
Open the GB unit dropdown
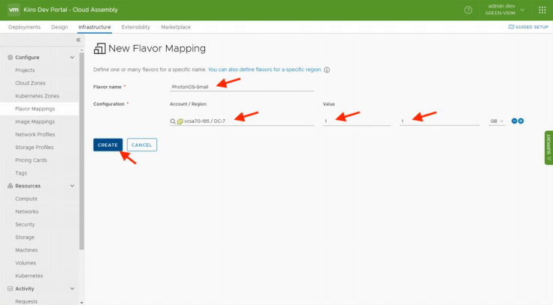tap(497, 121)
